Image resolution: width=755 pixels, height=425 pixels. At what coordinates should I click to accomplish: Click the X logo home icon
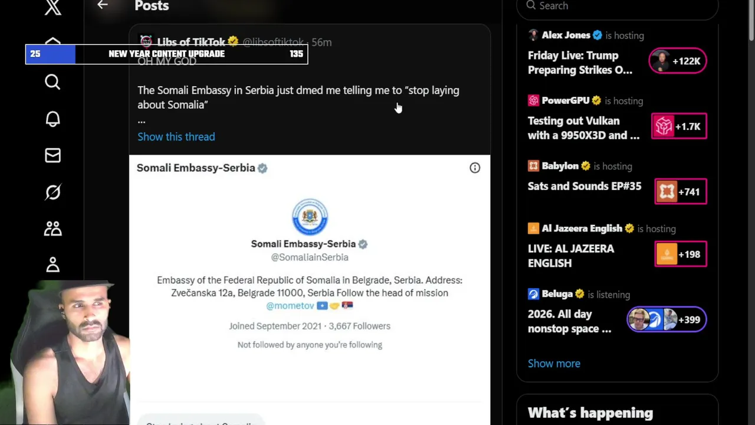[x=53, y=8]
